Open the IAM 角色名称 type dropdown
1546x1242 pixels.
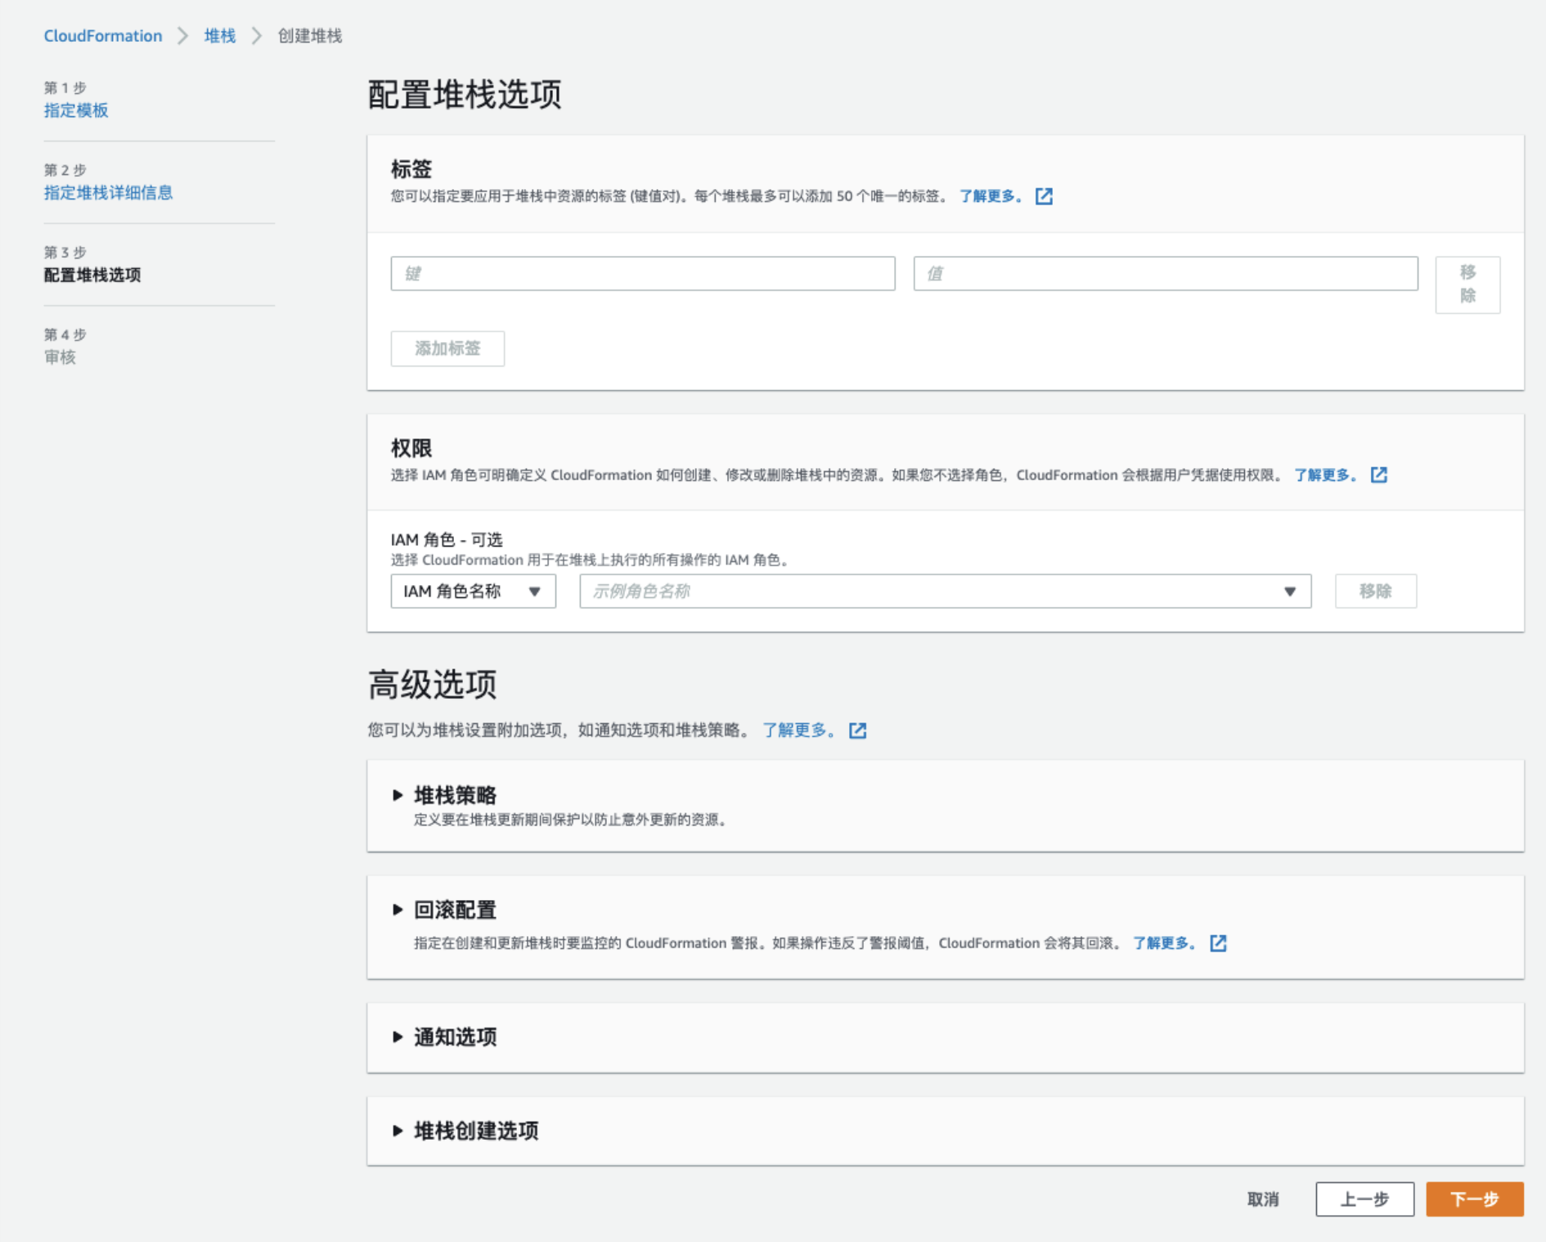pyautogui.click(x=473, y=591)
